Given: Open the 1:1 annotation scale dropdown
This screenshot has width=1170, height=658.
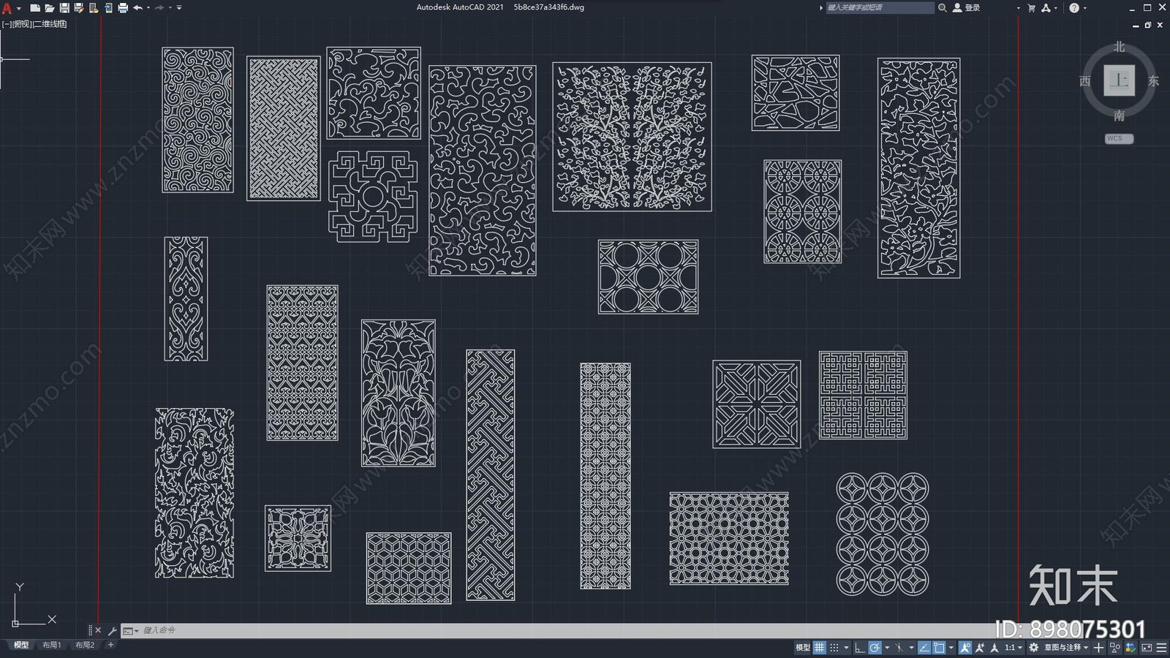Looking at the screenshot, I should (1014, 647).
